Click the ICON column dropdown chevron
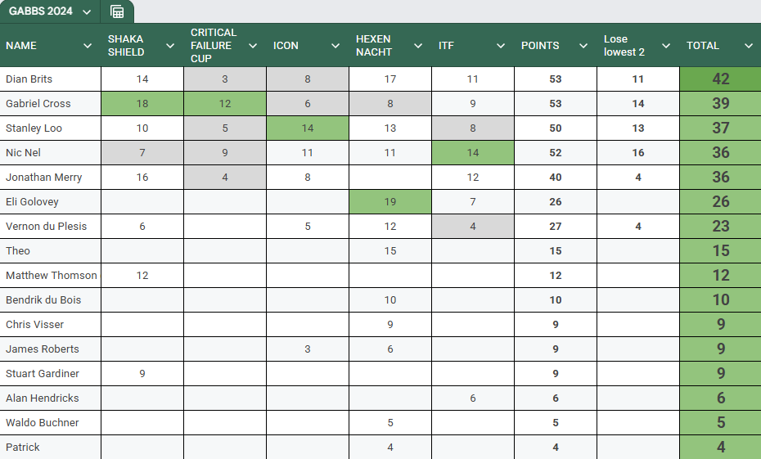Viewport: 761px width, 459px height. pos(335,46)
